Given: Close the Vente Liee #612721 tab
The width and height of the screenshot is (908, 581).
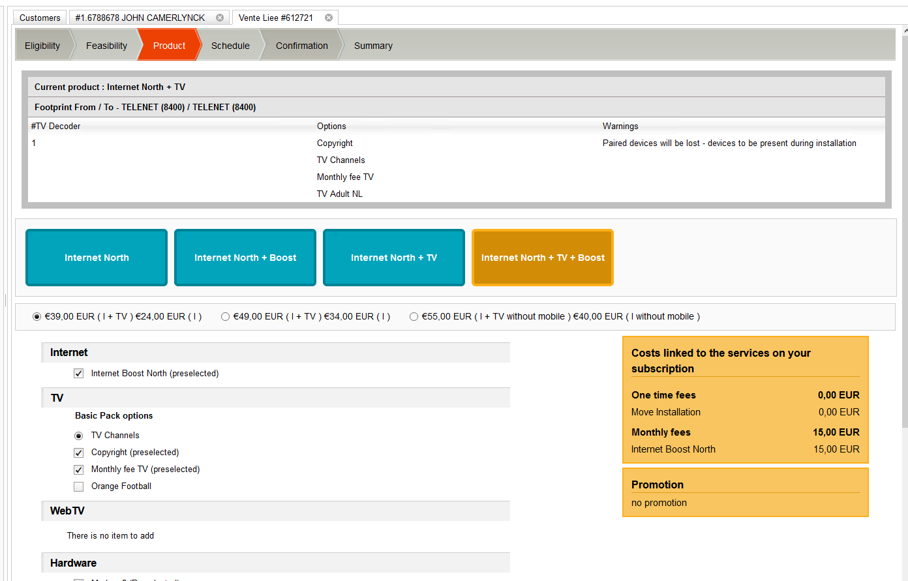Looking at the screenshot, I should (x=329, y=18).
